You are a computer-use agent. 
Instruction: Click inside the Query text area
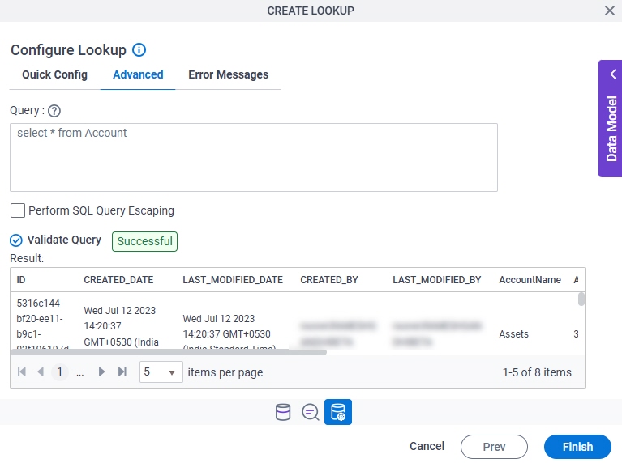point(254,157)
